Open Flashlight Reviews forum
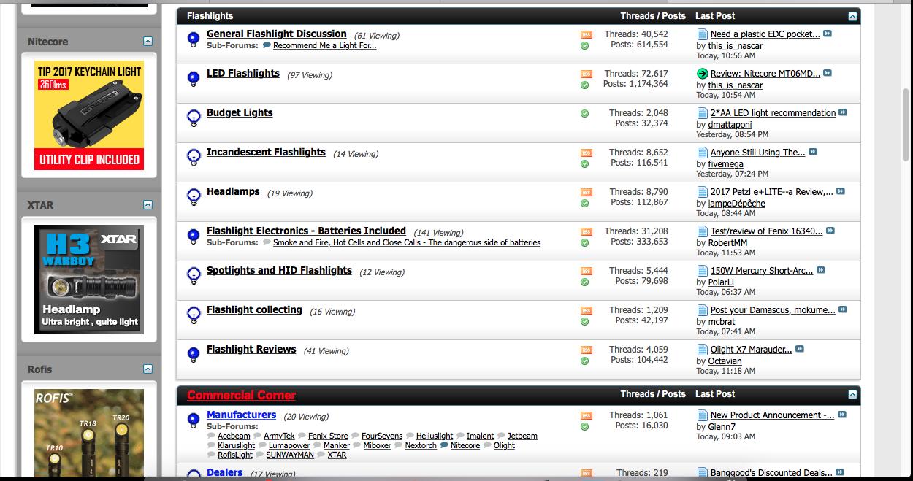 pyautogui.click(x=251, y=349)
